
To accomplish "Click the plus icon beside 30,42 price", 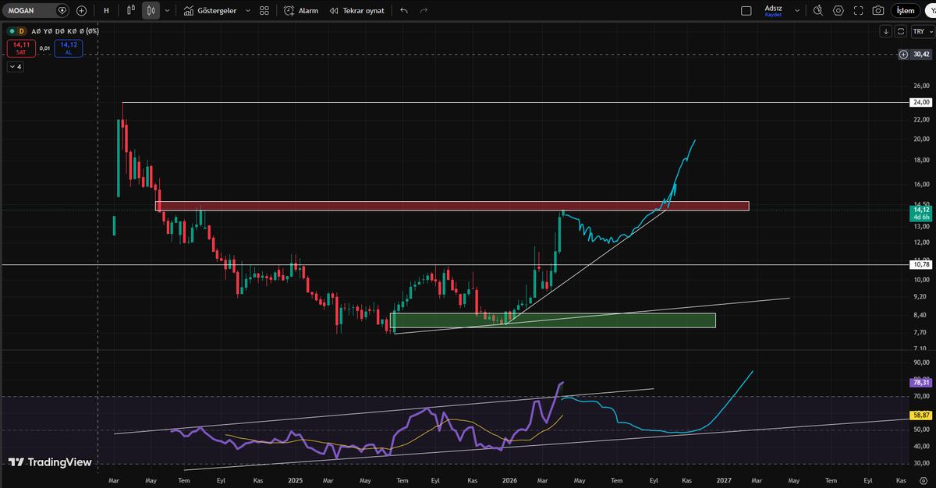I will [903, 55].
